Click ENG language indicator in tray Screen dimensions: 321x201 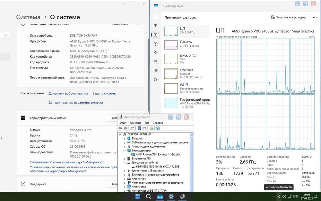click(296, 196)
